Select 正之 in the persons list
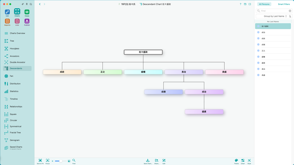 [273, 51]
